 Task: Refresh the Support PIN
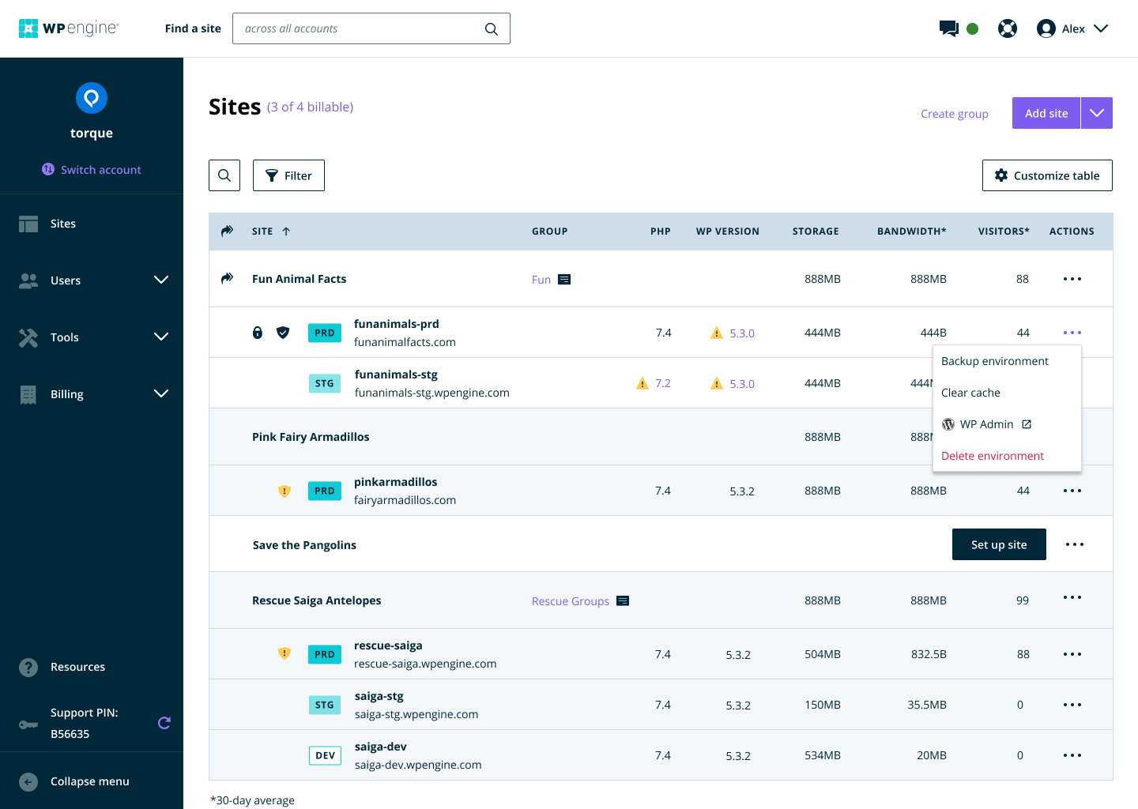(x=164, y=723)
